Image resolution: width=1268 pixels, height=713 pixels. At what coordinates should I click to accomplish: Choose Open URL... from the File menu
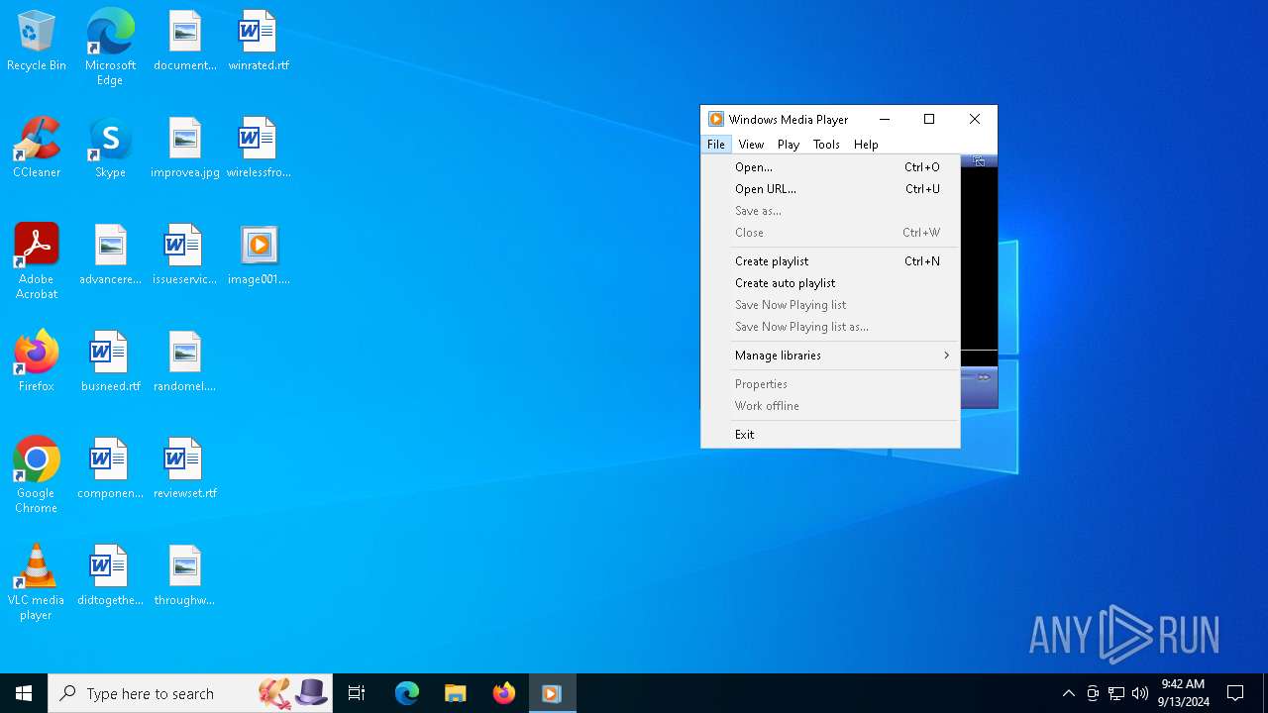(x=830, y=189)
